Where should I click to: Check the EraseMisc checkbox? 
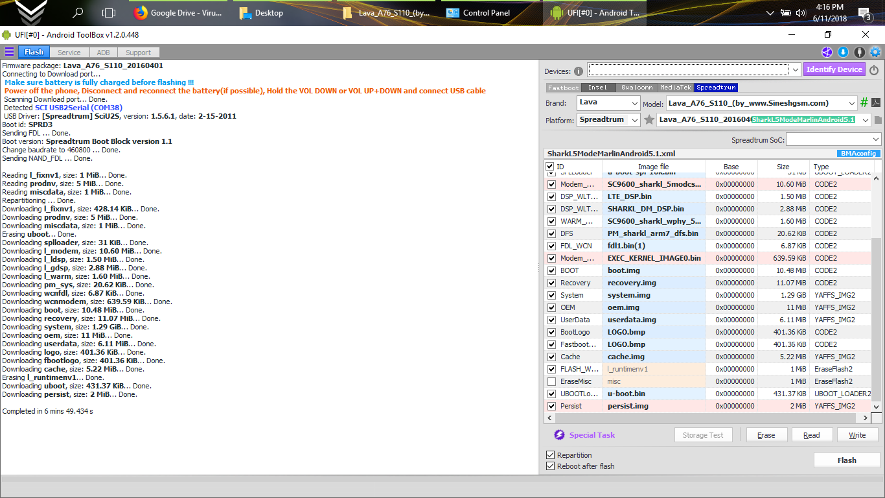(x=551, y=381)
